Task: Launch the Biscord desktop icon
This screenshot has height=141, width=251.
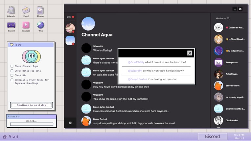Action: [11, 26]
